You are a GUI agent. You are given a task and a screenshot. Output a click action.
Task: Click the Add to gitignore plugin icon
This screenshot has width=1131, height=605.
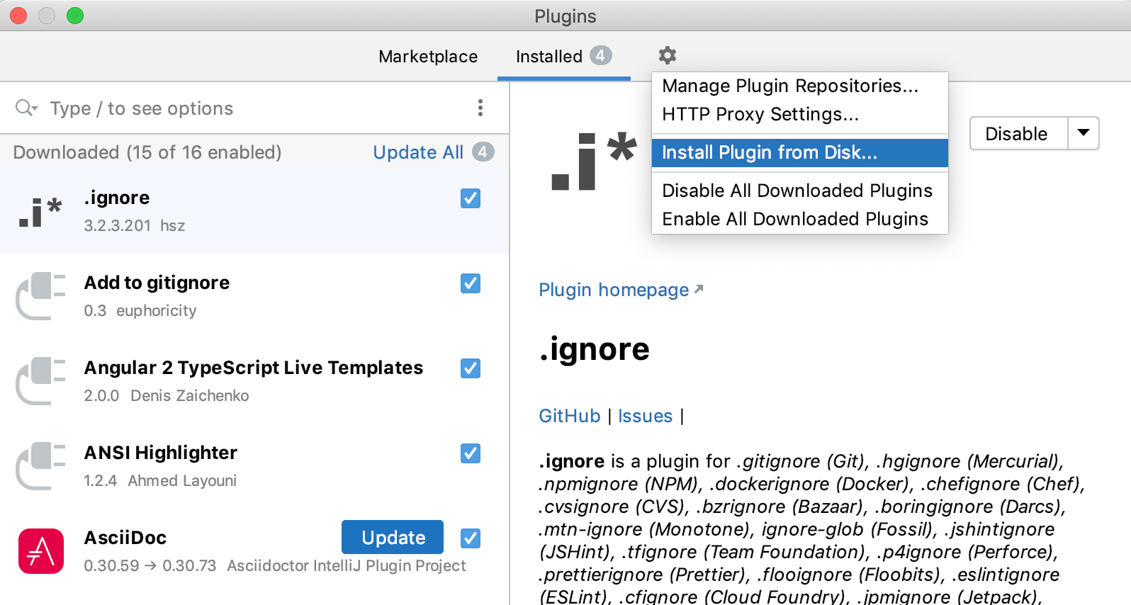point(40,296)
